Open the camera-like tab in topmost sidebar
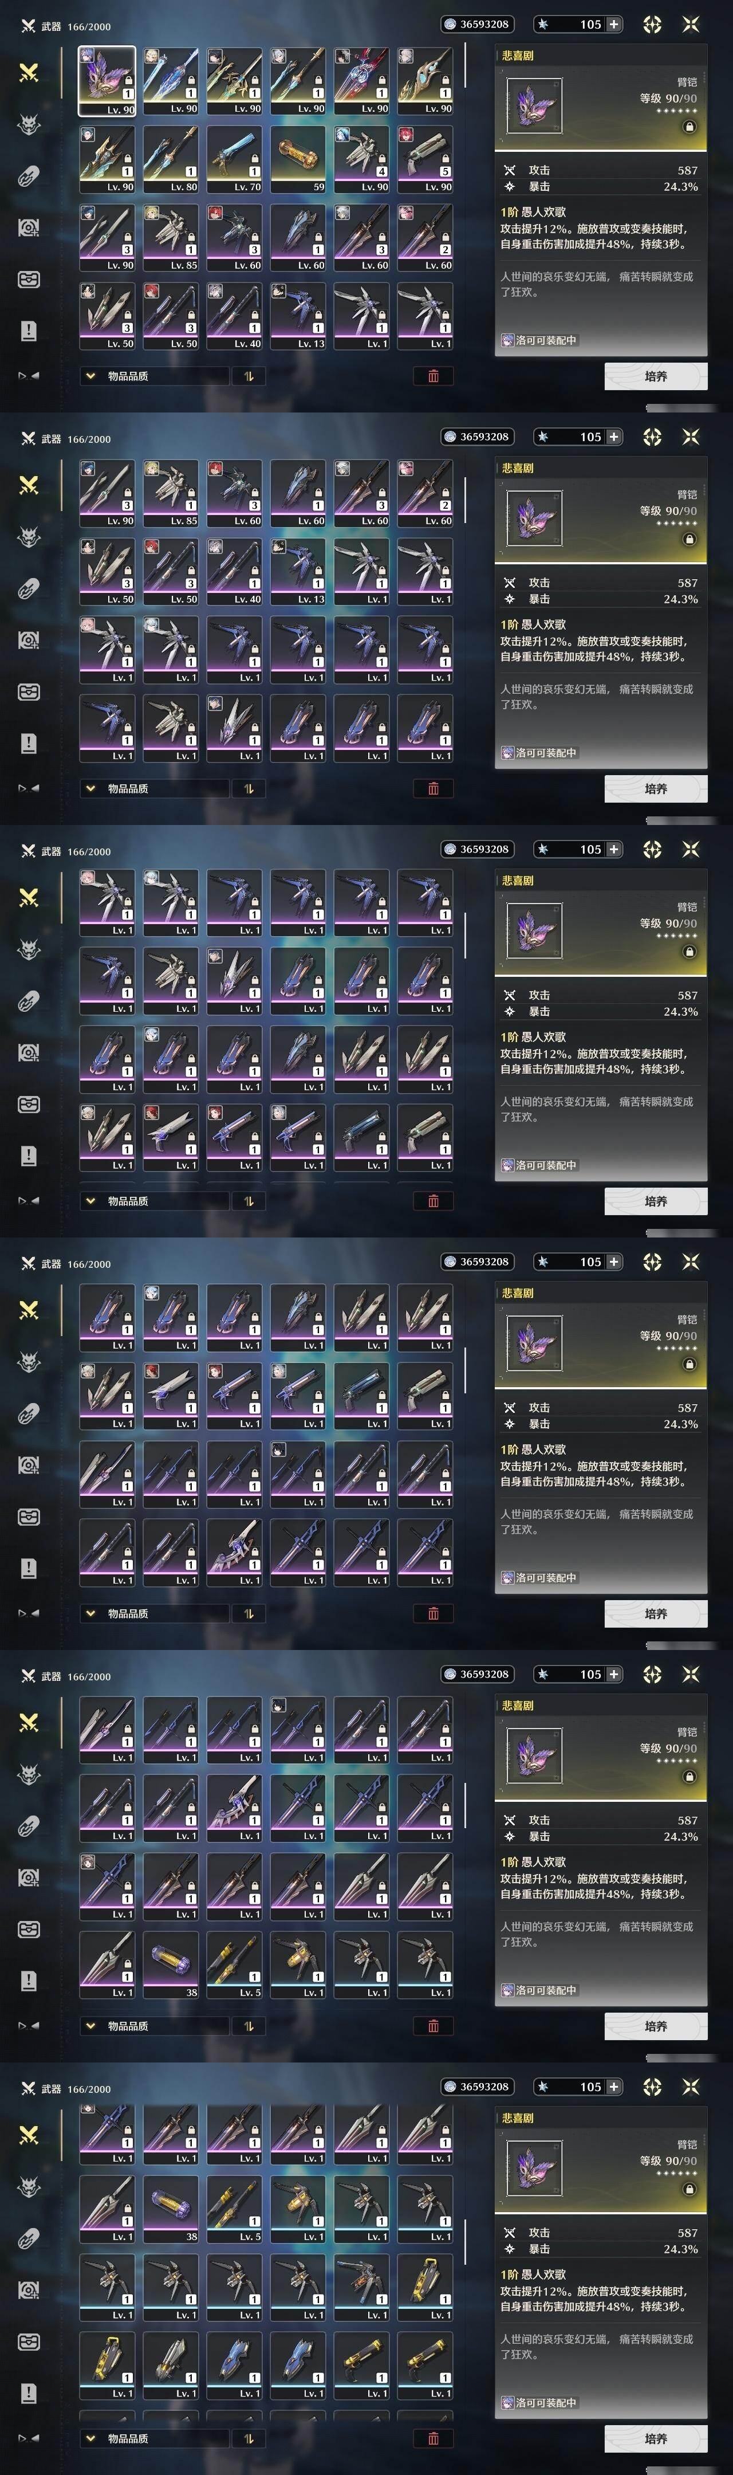 (29, 227)
